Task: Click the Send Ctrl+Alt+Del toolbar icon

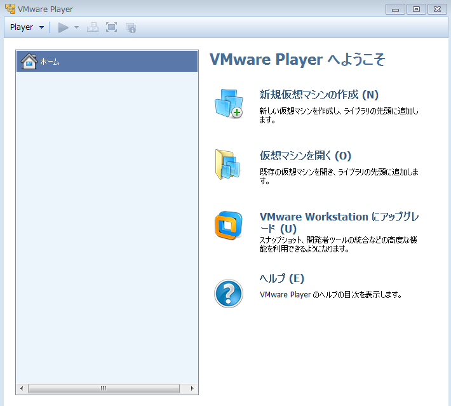Action: click(x=93, y=27)
